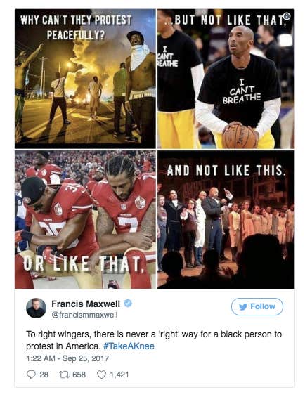The width and height of the screenshot is (305, 397).
Task: Click the tweet text about right wingers
Action: tap(154, 340)
